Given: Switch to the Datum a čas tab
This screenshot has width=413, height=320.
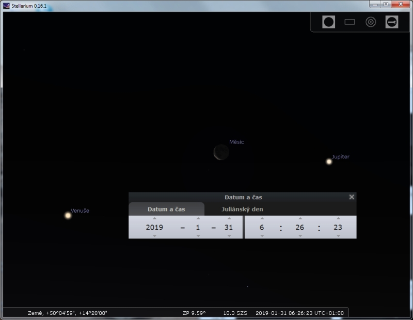Looking at the screenshot, I should (x=166, y=209).
